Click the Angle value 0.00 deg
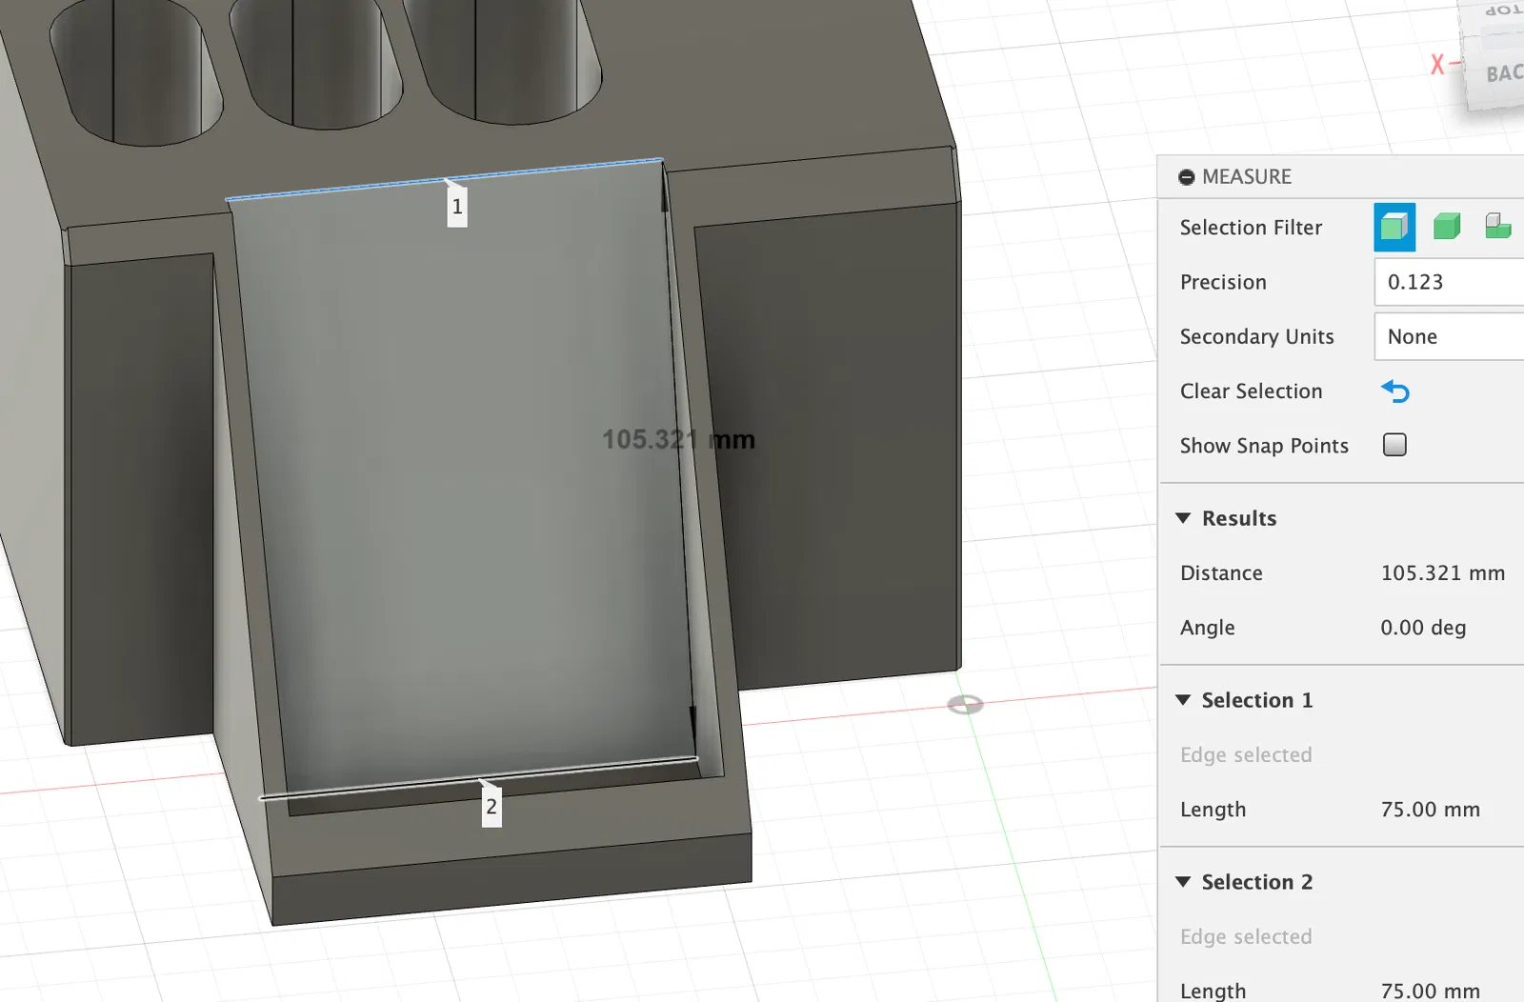This screenshot has width=1524, height=1002. [x=1423, y=628]
